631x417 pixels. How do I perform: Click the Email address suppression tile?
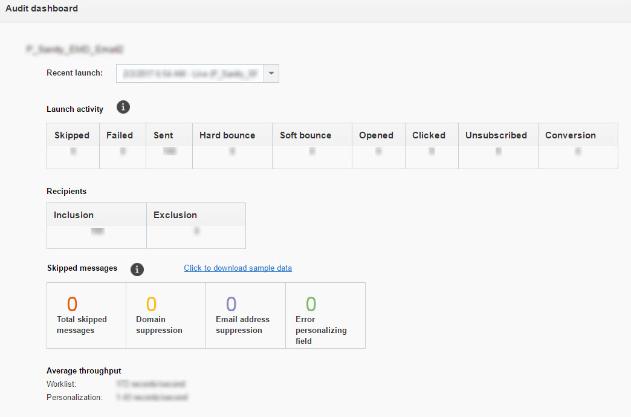(x=245, y=315)
